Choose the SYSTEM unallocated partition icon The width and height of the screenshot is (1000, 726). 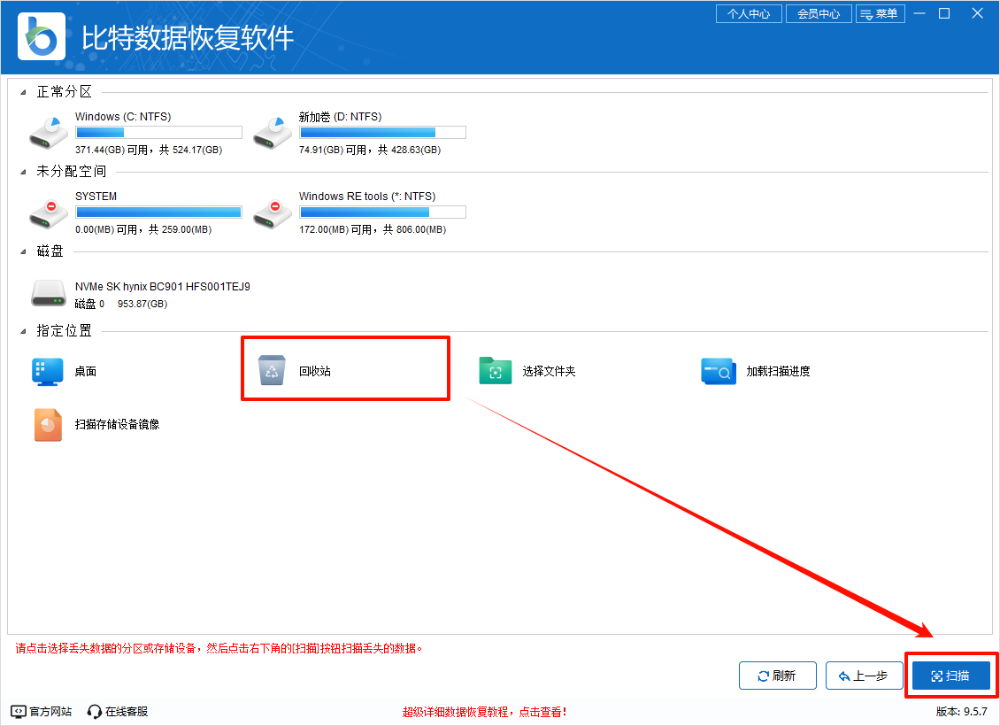click(48, 212)
